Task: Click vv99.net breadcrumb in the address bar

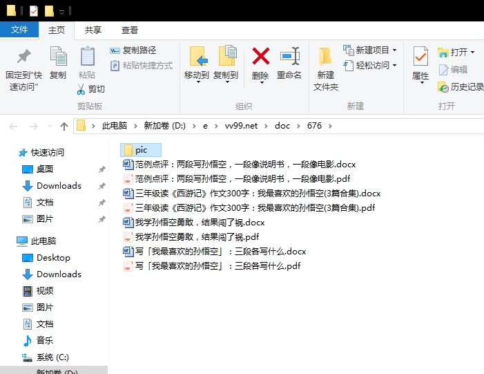Action: pyautogui.click(x=241, y=126)
